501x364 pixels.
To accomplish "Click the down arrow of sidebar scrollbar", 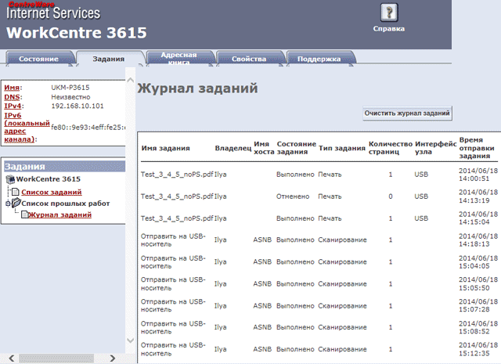I will point(131,341).
